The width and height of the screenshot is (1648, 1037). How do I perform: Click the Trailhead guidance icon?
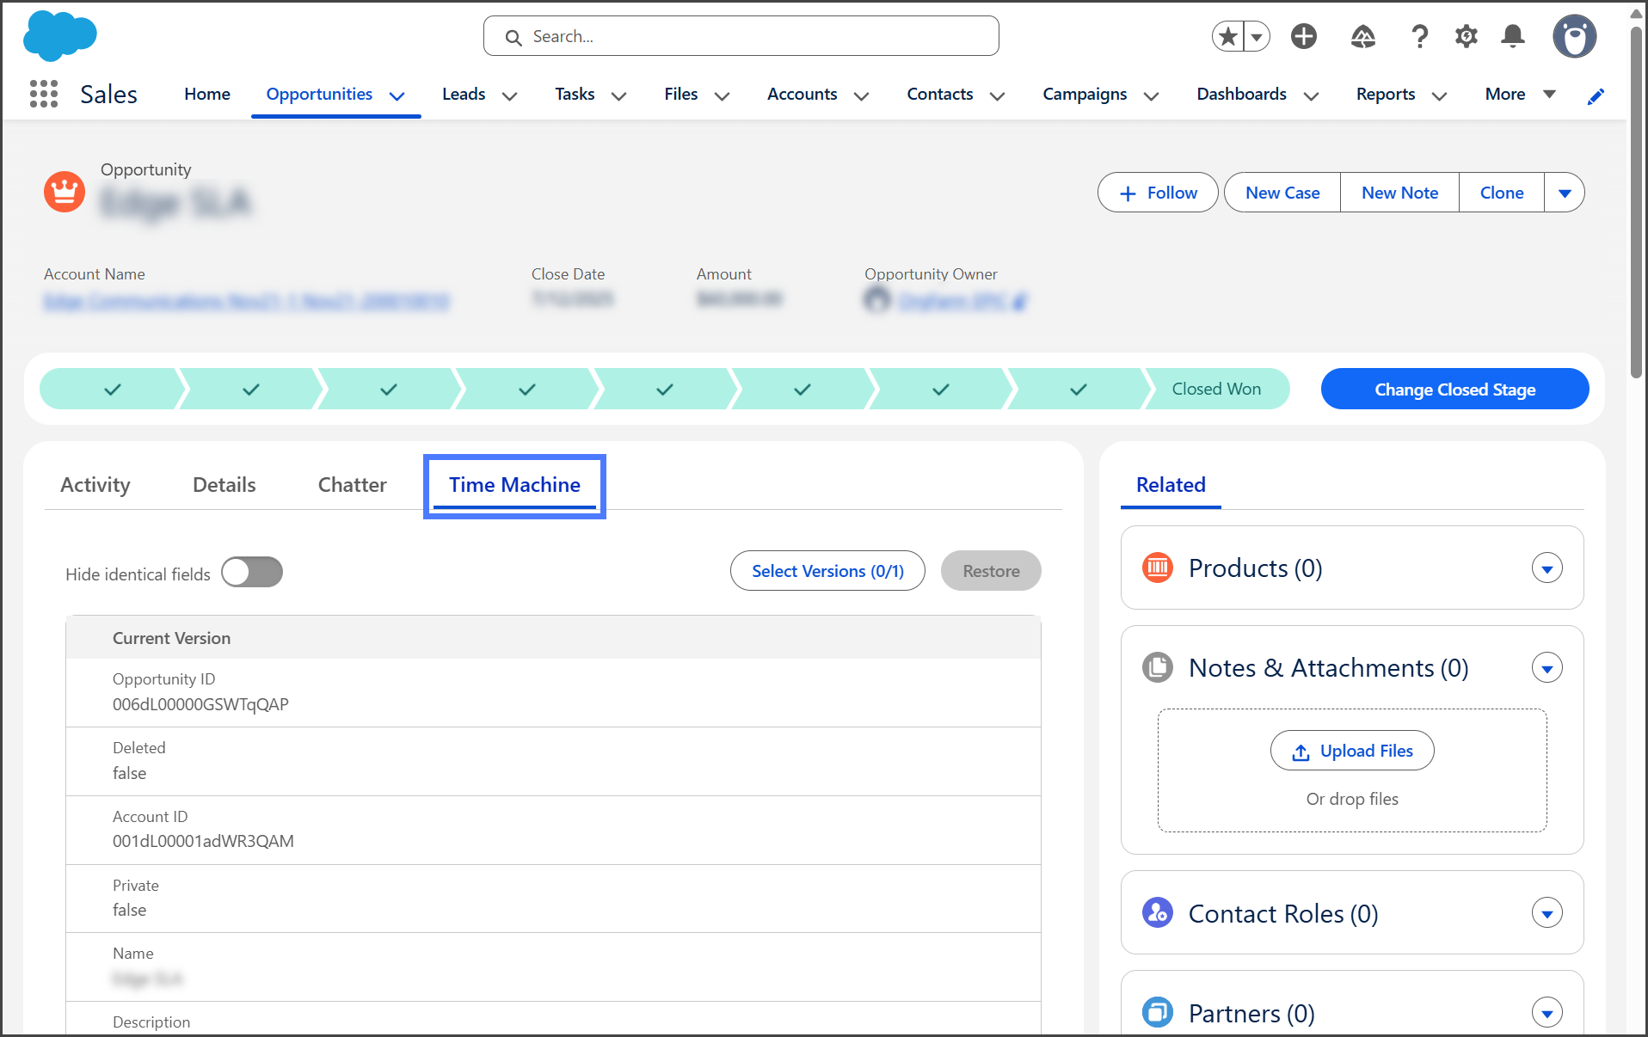[x=1362, y=36]
